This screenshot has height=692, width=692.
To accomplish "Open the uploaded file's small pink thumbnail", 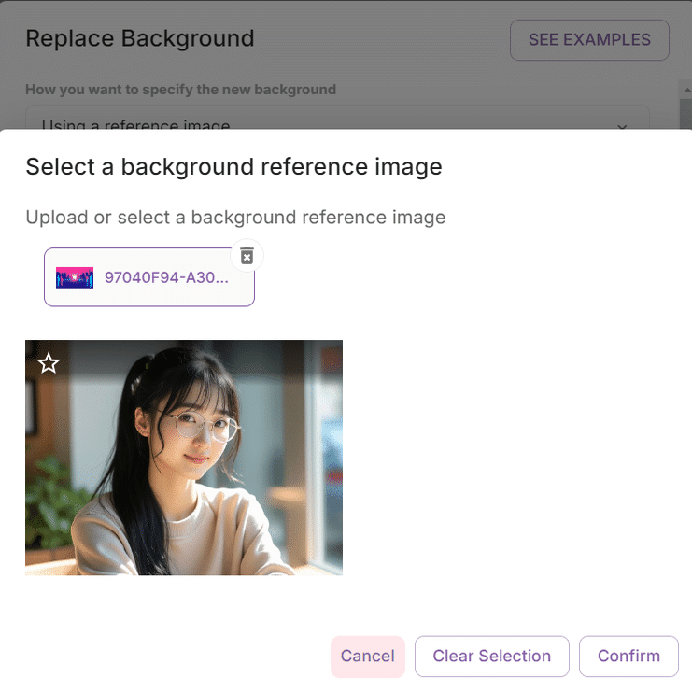I will [x=75, y=277].
